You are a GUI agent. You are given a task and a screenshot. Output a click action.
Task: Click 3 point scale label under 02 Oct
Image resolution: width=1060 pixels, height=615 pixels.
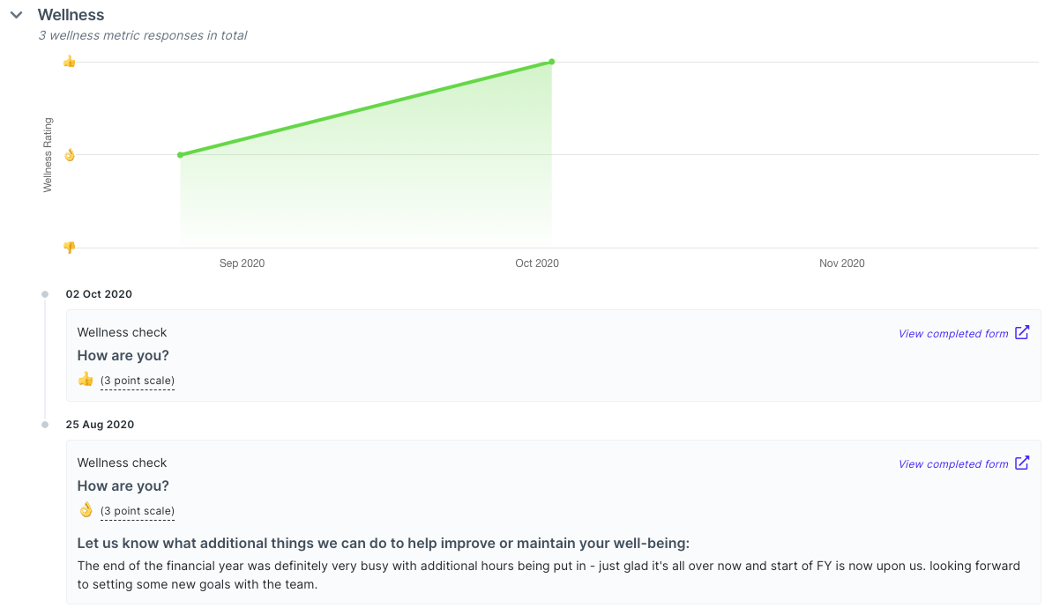138,381
